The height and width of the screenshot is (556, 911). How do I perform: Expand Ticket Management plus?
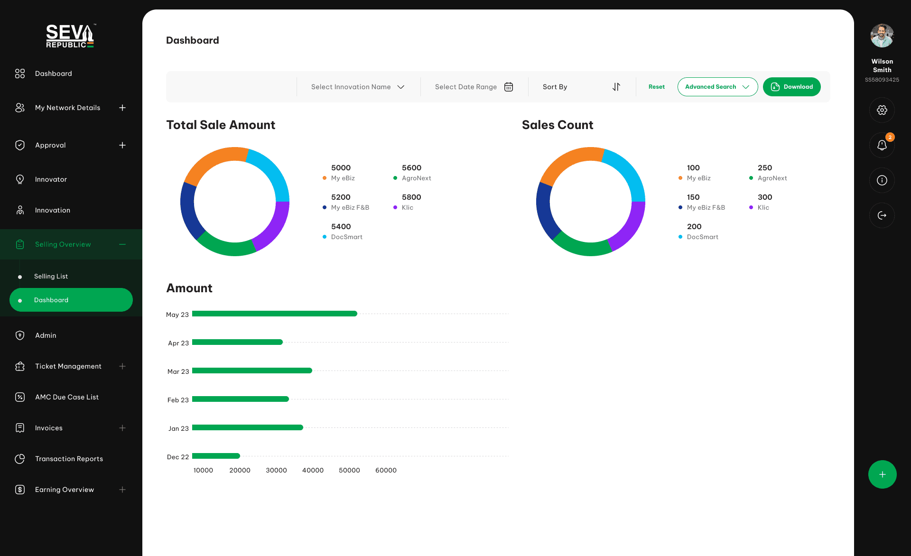pyautogui.click(x=122, y=366)
